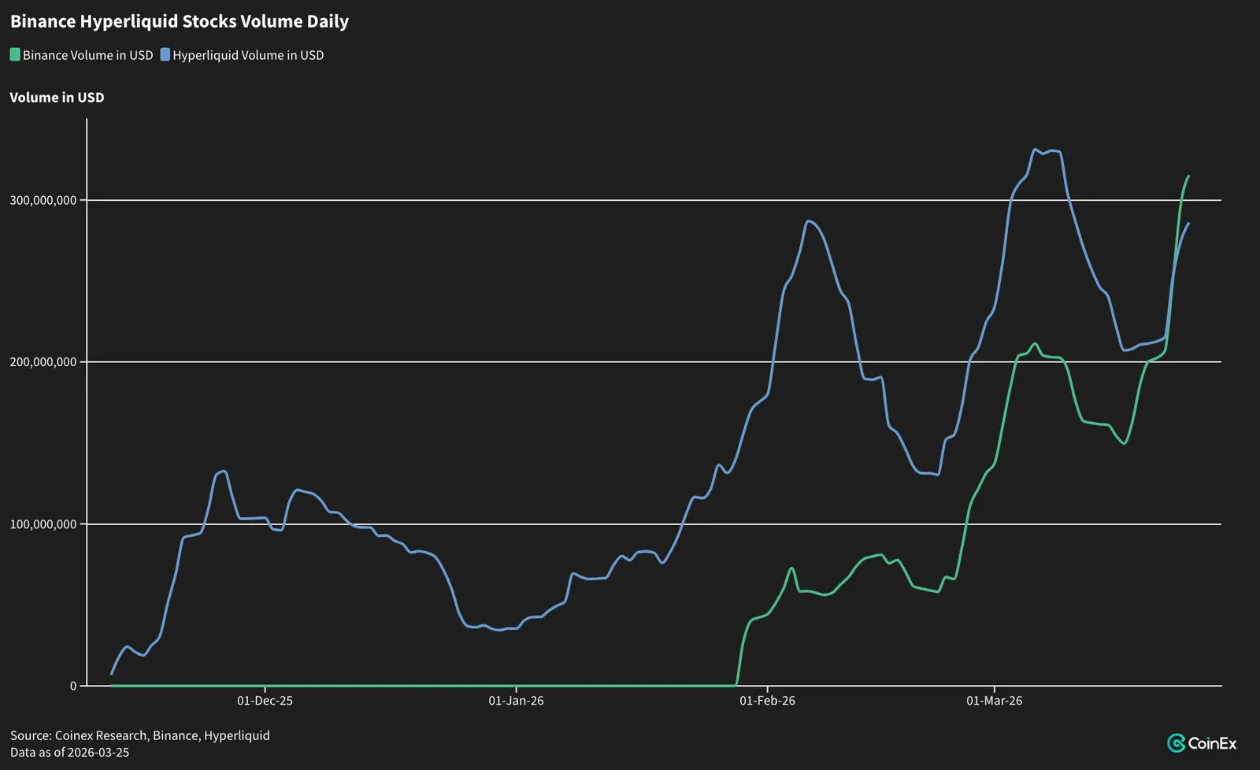Click the source attribution text
This screenshot has width=1260, height=770.
140,735
